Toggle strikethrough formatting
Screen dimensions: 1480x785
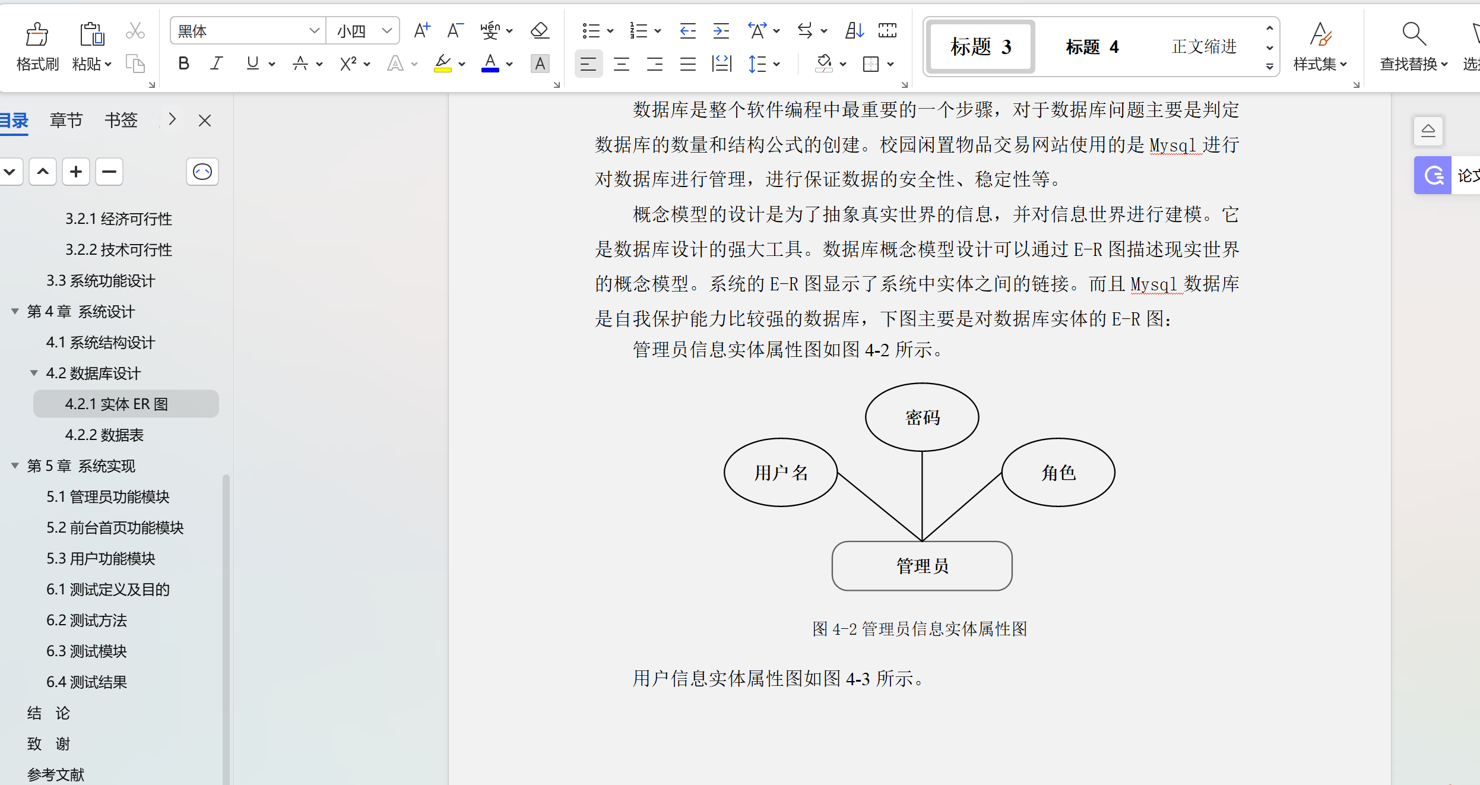pos(300,63)
